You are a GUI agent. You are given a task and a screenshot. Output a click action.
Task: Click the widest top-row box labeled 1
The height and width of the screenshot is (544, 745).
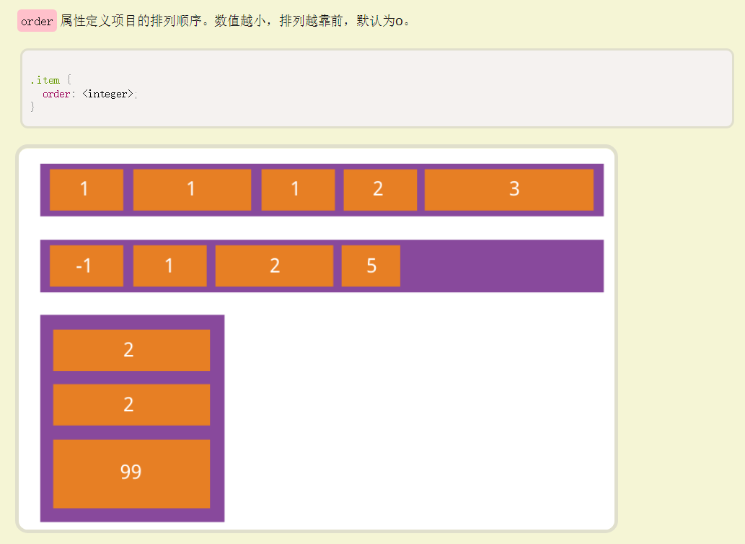pos(192,190)
